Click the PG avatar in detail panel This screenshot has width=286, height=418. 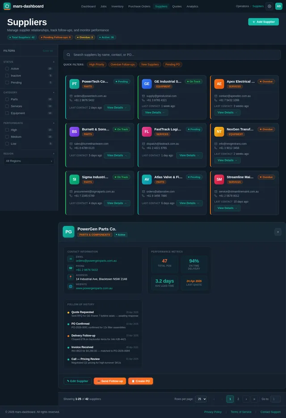(x=68, y=232)
